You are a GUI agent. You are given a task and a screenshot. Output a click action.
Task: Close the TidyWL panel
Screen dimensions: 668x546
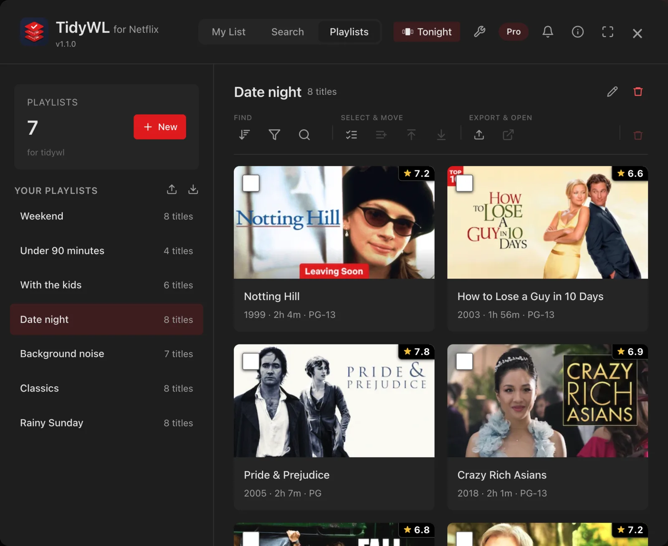coord(638,33)
